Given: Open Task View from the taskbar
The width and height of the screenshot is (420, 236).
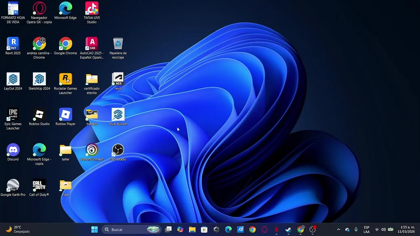Looking at the screenshot, I should click(x=168, y=229).
